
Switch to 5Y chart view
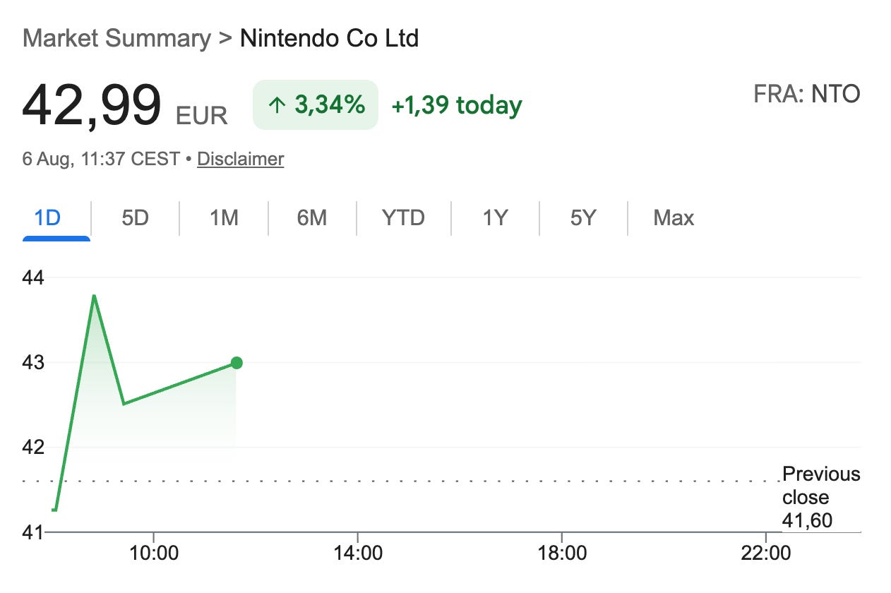pyautogui.click(x=583, y=217)
